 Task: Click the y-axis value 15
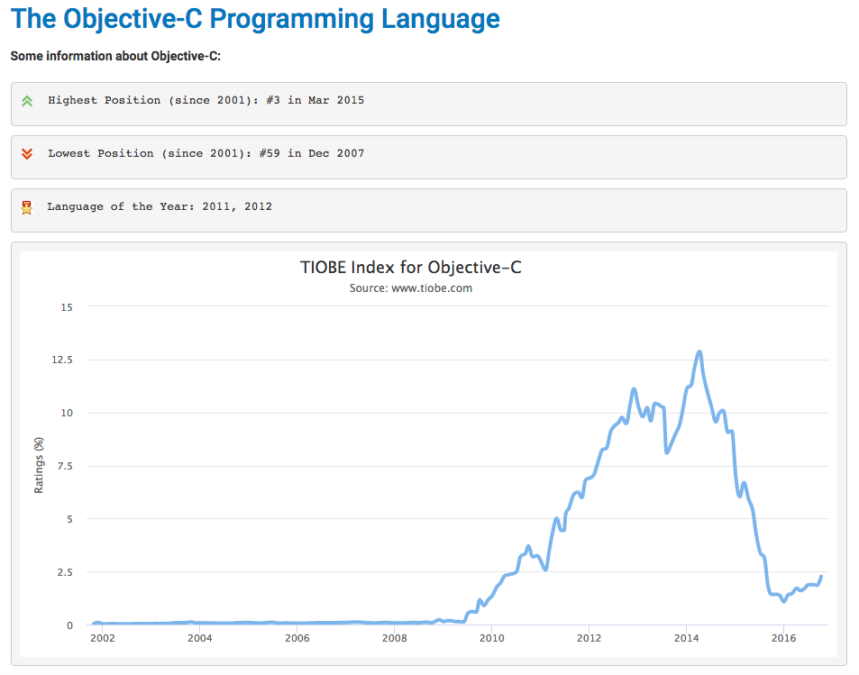coord(67,307)
